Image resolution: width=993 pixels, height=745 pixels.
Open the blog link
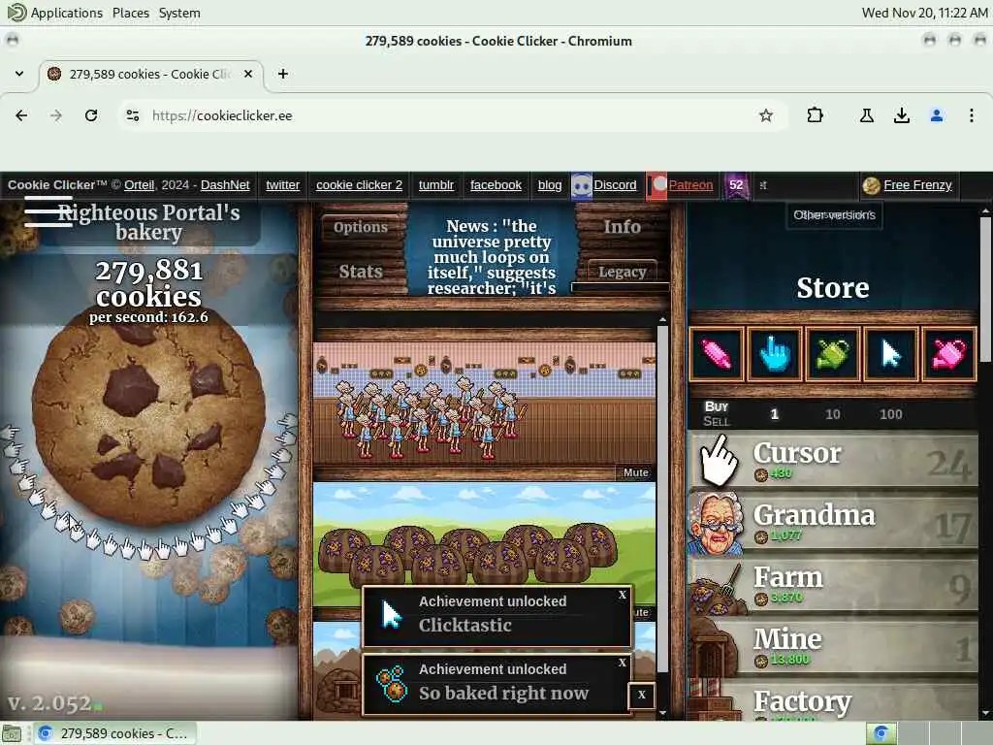[x=550, y=185]
